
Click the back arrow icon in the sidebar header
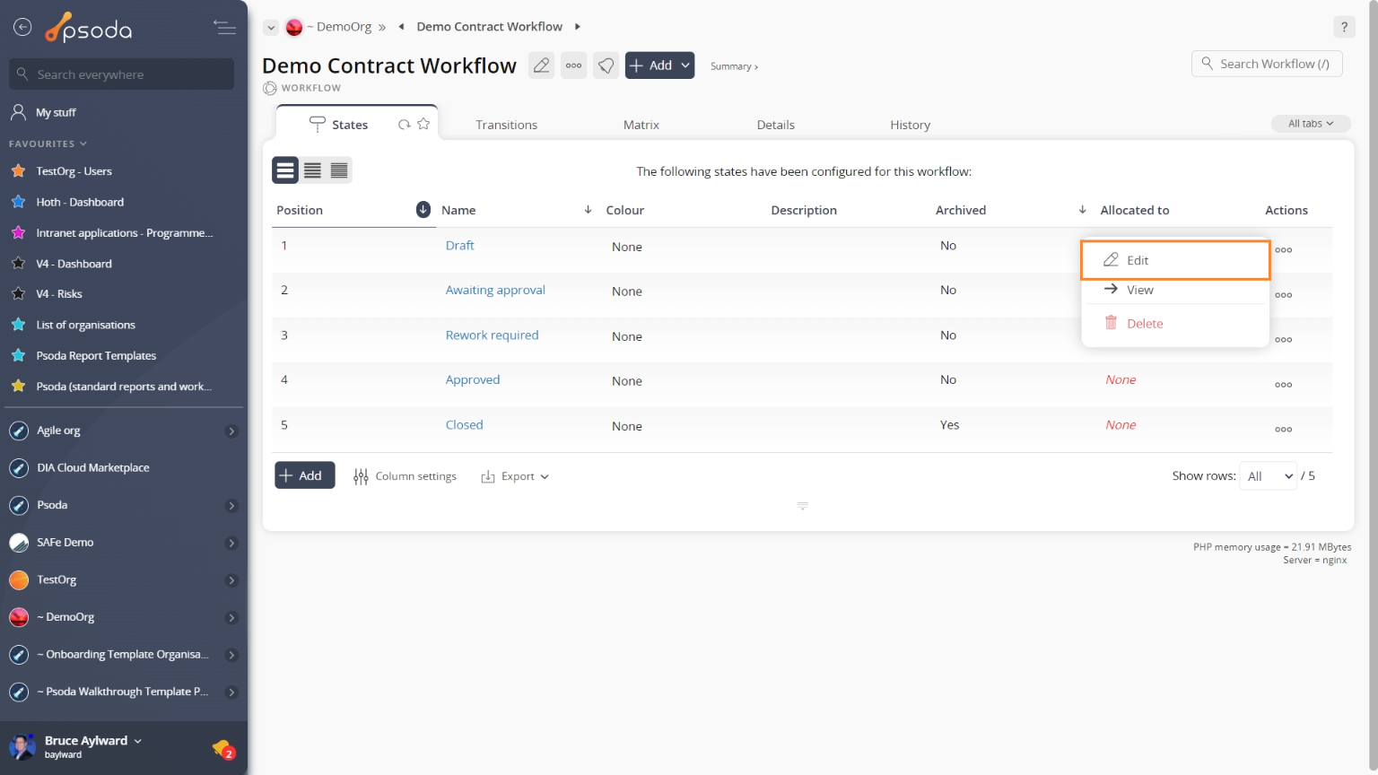pyautogui.click(x=22, y=28)
